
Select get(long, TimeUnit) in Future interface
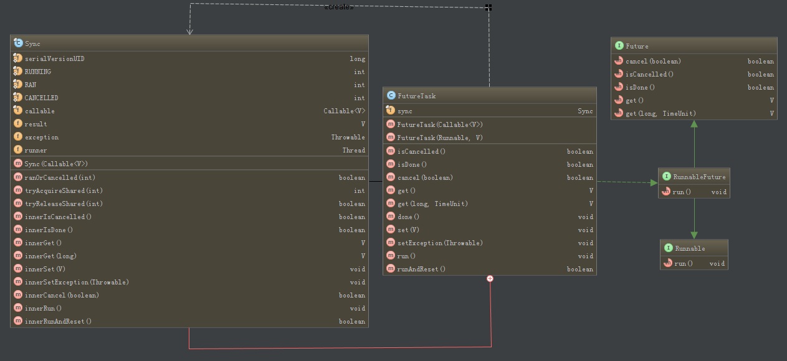(694, 113)
